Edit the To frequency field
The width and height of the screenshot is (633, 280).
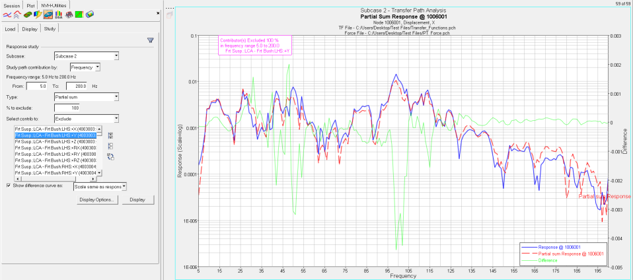click(x=76, y=86)
